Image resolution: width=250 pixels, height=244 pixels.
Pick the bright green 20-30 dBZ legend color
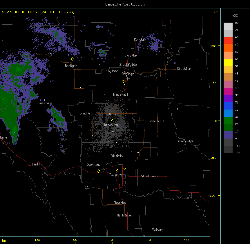tap(228, 121)
